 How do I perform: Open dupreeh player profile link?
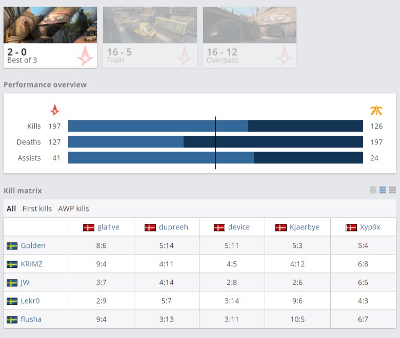point(173,227)
